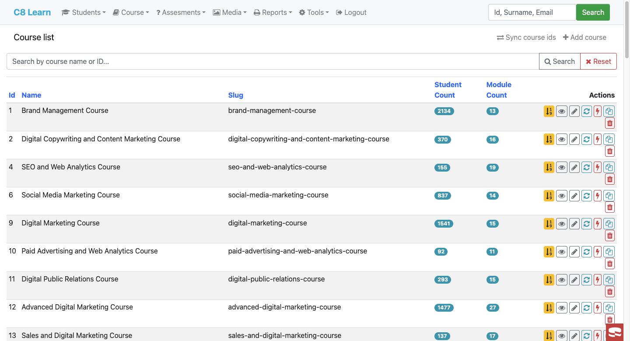Click numeric sort icon for Social Media Marketing Course
630x341 pixels.
pyautogui.click(x=549, y=196)
